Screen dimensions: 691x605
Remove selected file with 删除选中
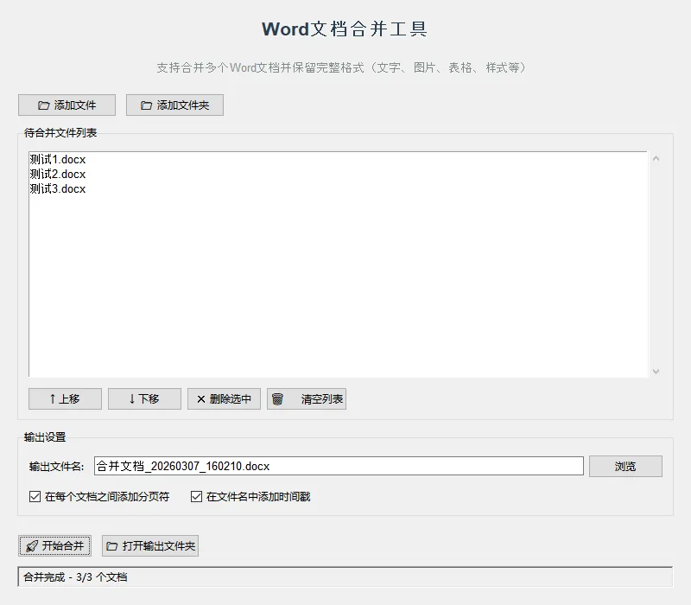[224, 399]
